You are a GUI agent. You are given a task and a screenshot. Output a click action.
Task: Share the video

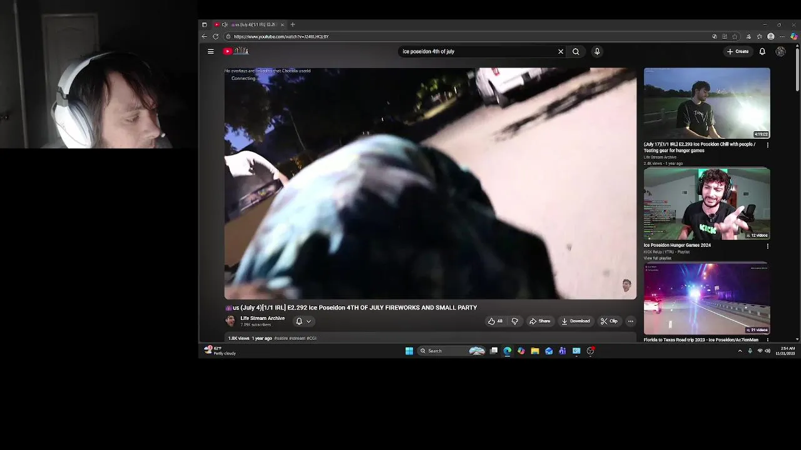(539, 321)
